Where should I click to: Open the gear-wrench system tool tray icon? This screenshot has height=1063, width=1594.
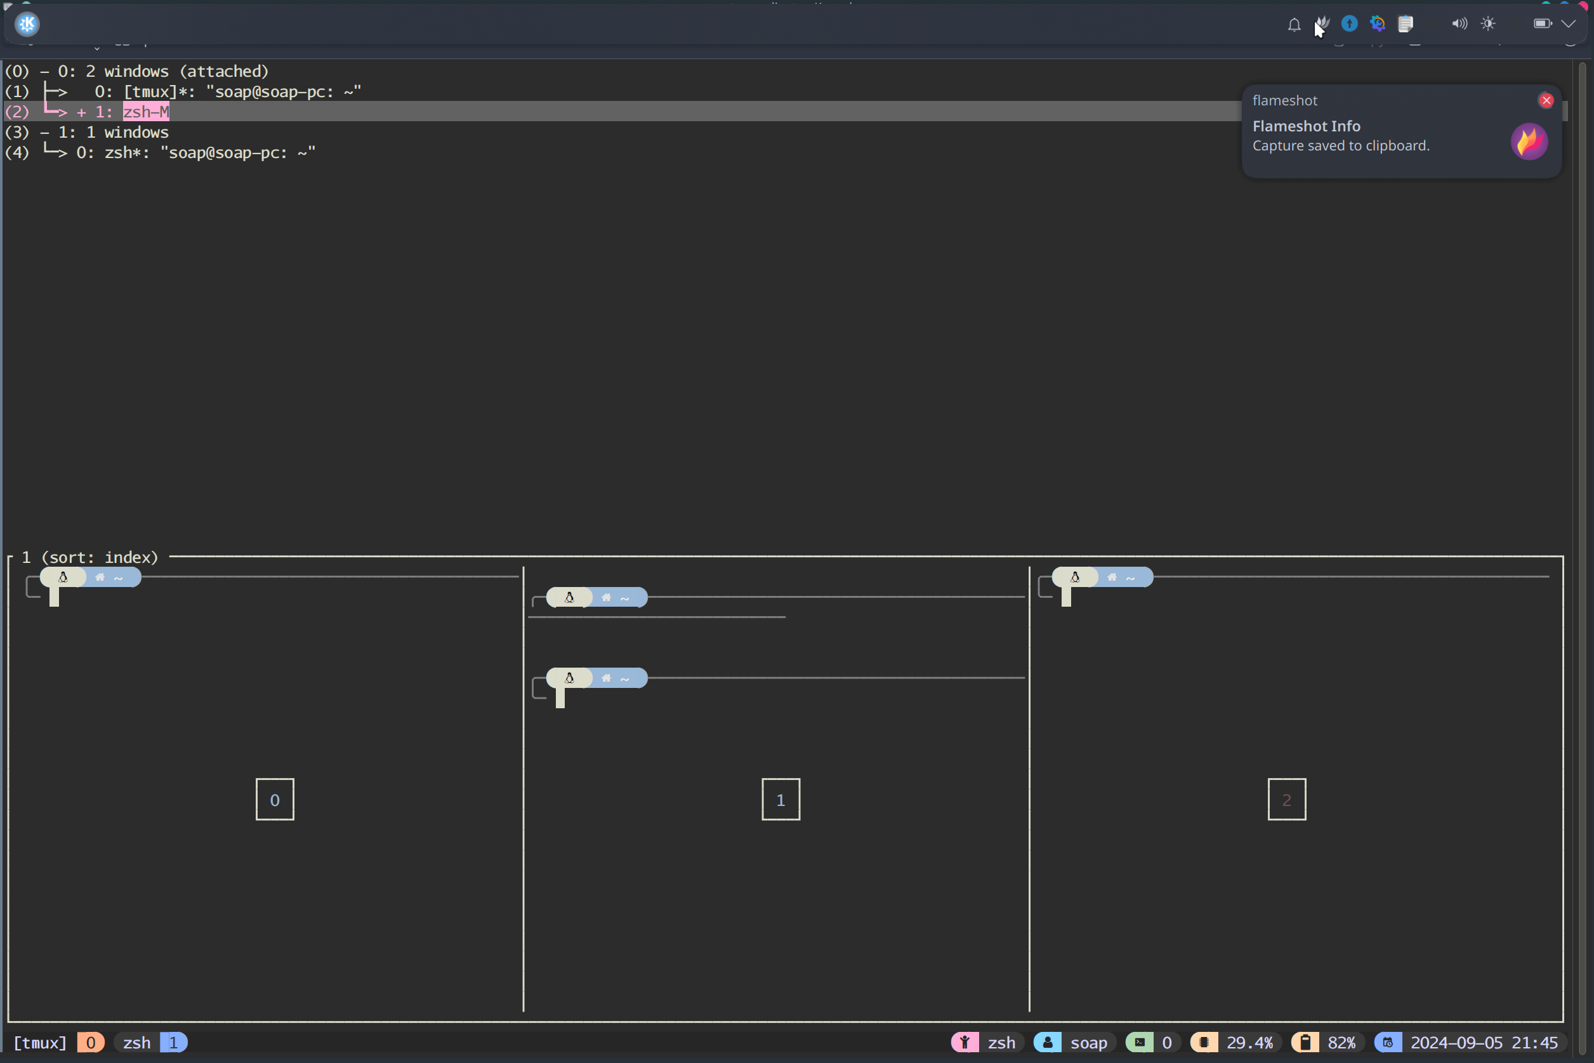click(x=1377, y=23)
